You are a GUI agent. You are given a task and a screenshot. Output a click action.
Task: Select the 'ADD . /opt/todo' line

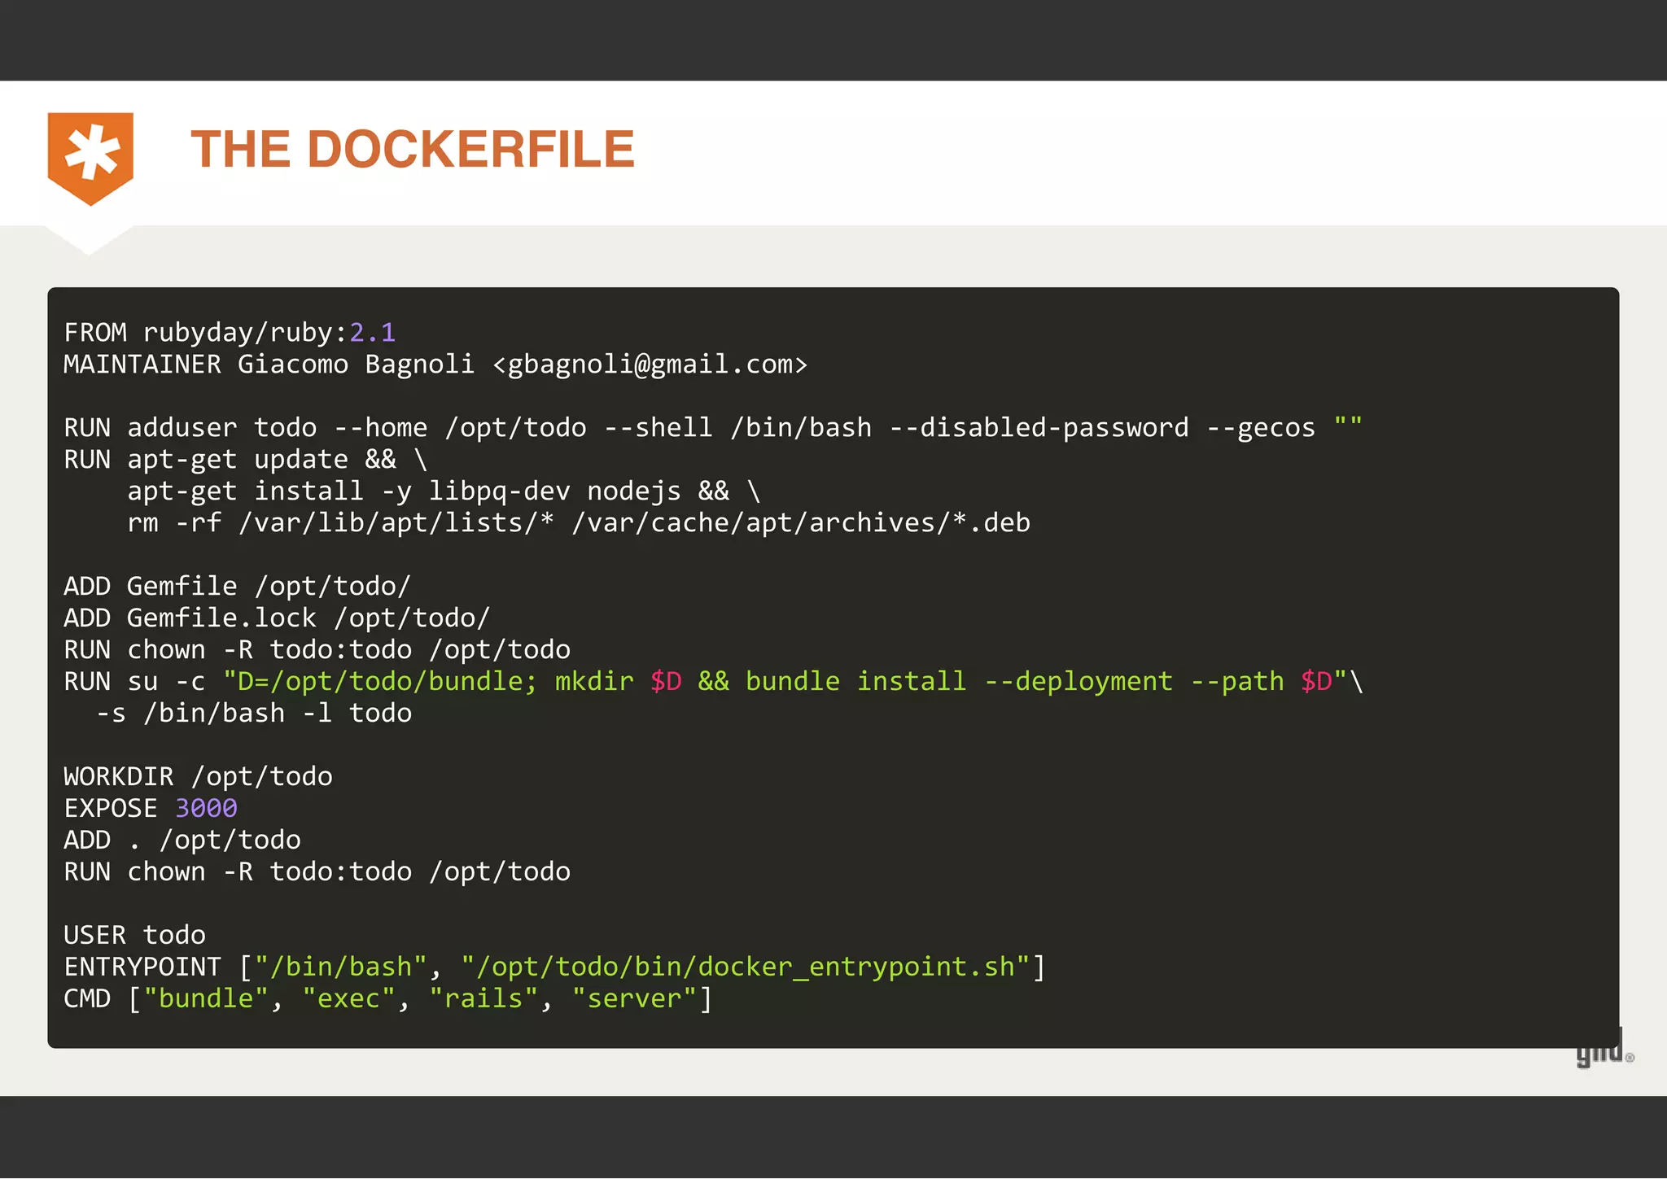182,841
